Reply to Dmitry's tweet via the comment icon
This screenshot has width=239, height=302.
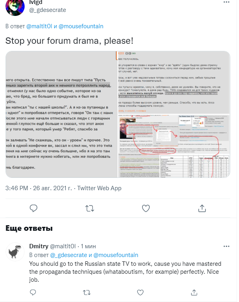coord(33,292)
